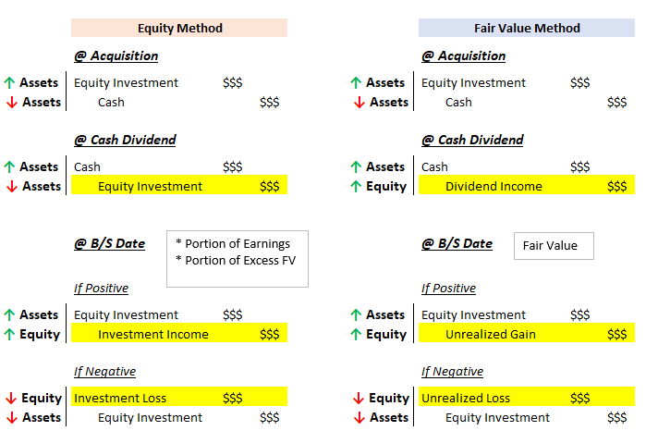Click the Unrealized Loss highlighted cell

[527, 398]
